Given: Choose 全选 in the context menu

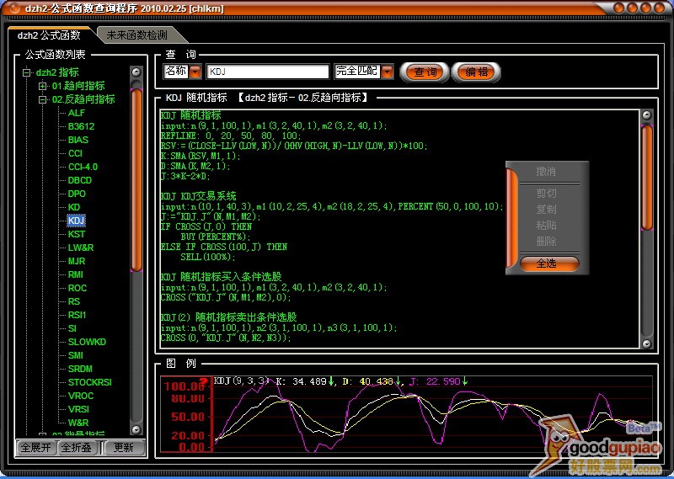Looking at the screenshot, I should (x=549, y=263).
